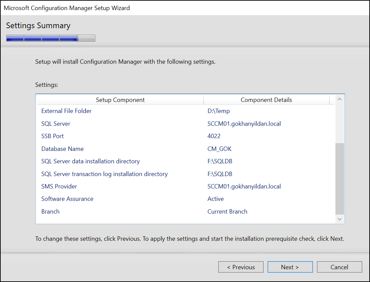Click scroll down arrow in settings list
The width and height of the screenshot is (370, 282).
[x=339, y=219]
